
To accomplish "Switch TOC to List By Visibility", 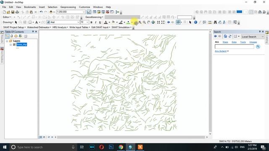I will click(16, 36).
